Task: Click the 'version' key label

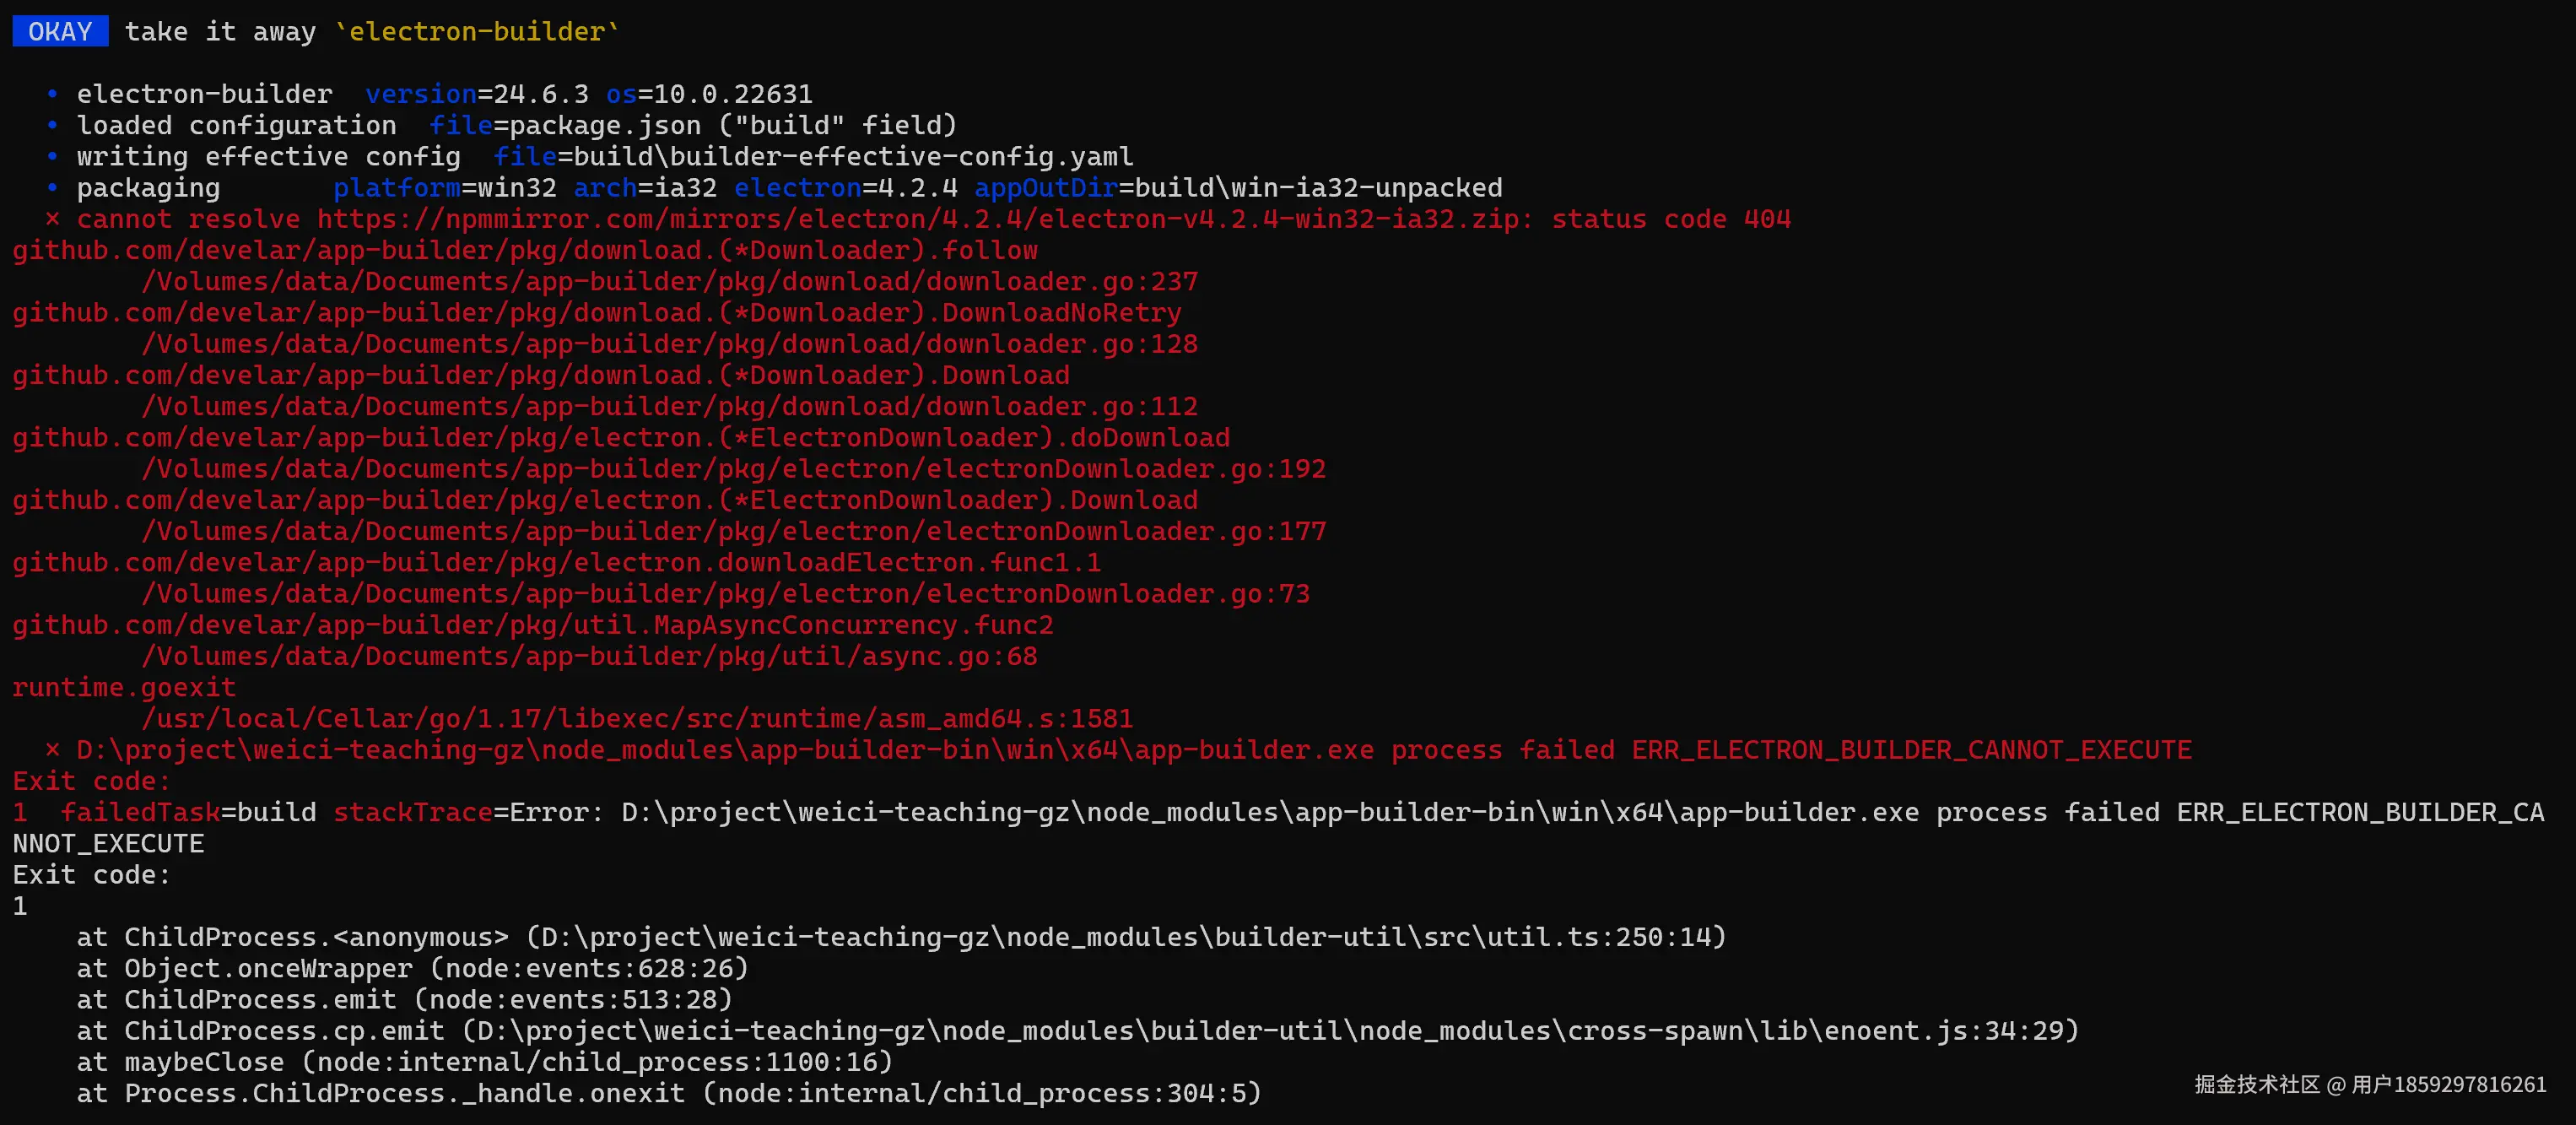Action: coord(420,94)
